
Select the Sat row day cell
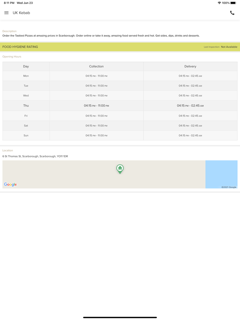tap(26, 125)
